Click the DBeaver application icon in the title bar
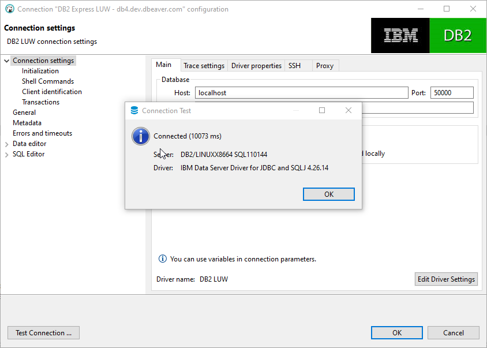This screenshot has width=487, height=348. tap(9, 9)
